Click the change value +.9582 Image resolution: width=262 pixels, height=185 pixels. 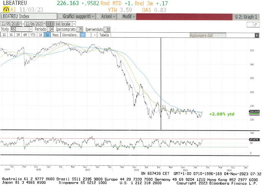(x=90, y=3)
